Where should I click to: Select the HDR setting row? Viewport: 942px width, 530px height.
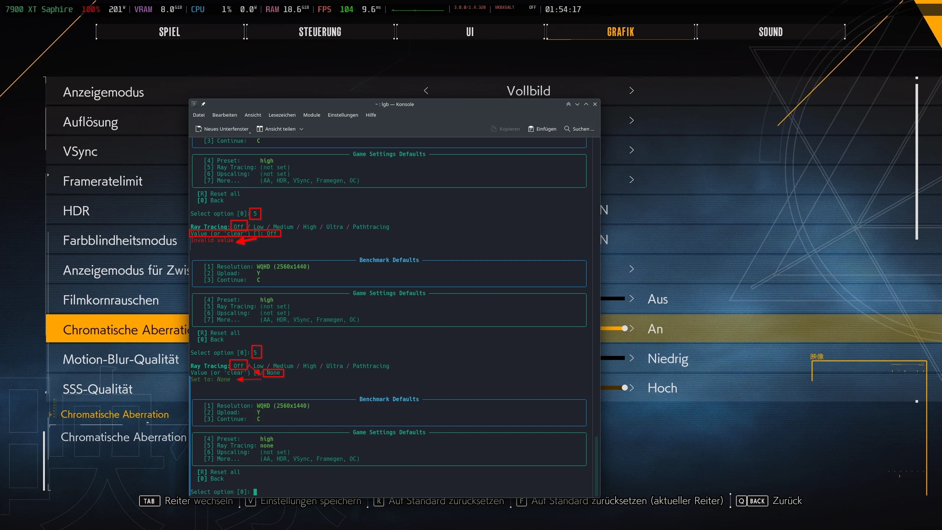[x=77, y=211]
